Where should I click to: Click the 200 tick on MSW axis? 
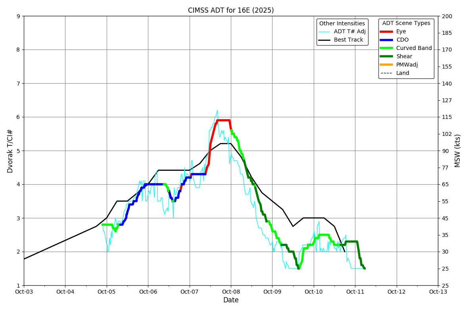click(447, 16)
